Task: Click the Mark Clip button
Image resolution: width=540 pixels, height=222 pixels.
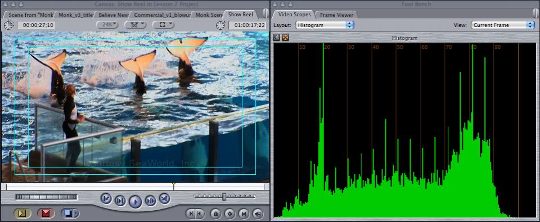Action: (x=244, y=214)
